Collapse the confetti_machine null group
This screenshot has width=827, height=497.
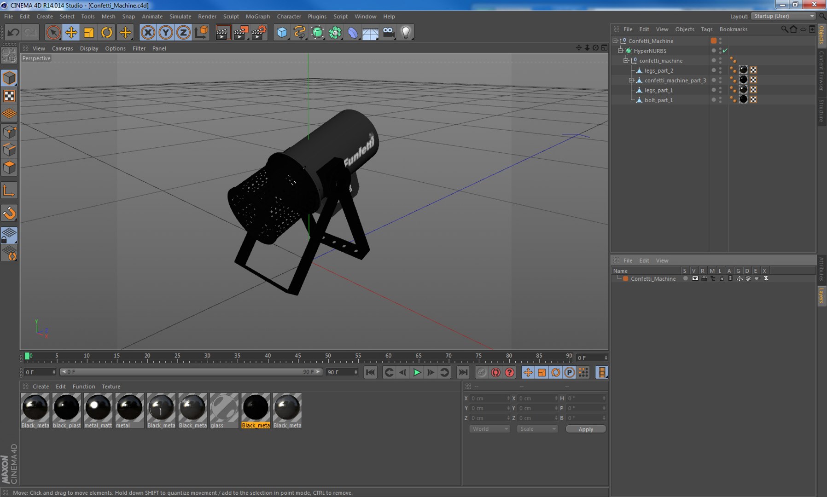pyautogui.click(x=626, y=60)
